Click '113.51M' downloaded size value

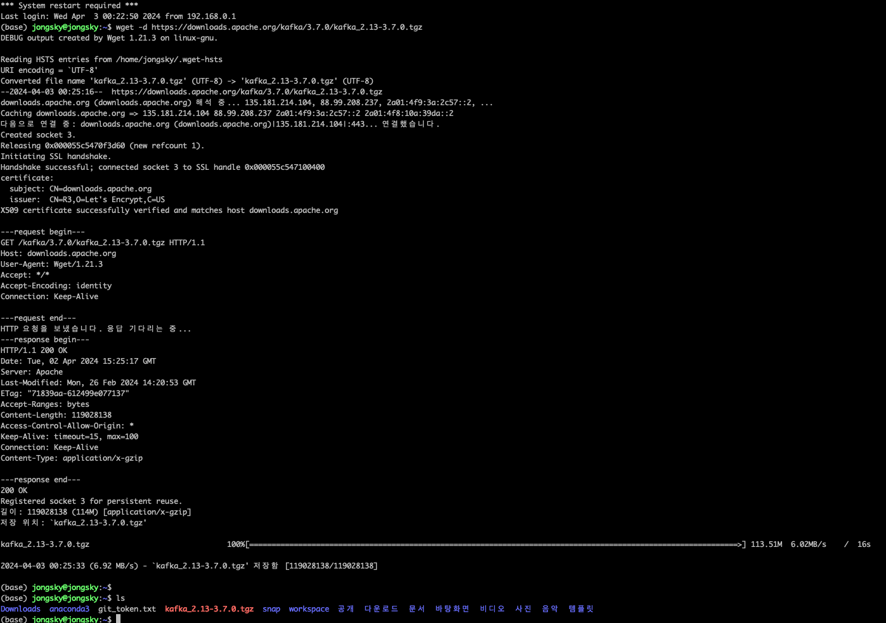(766, 544)
